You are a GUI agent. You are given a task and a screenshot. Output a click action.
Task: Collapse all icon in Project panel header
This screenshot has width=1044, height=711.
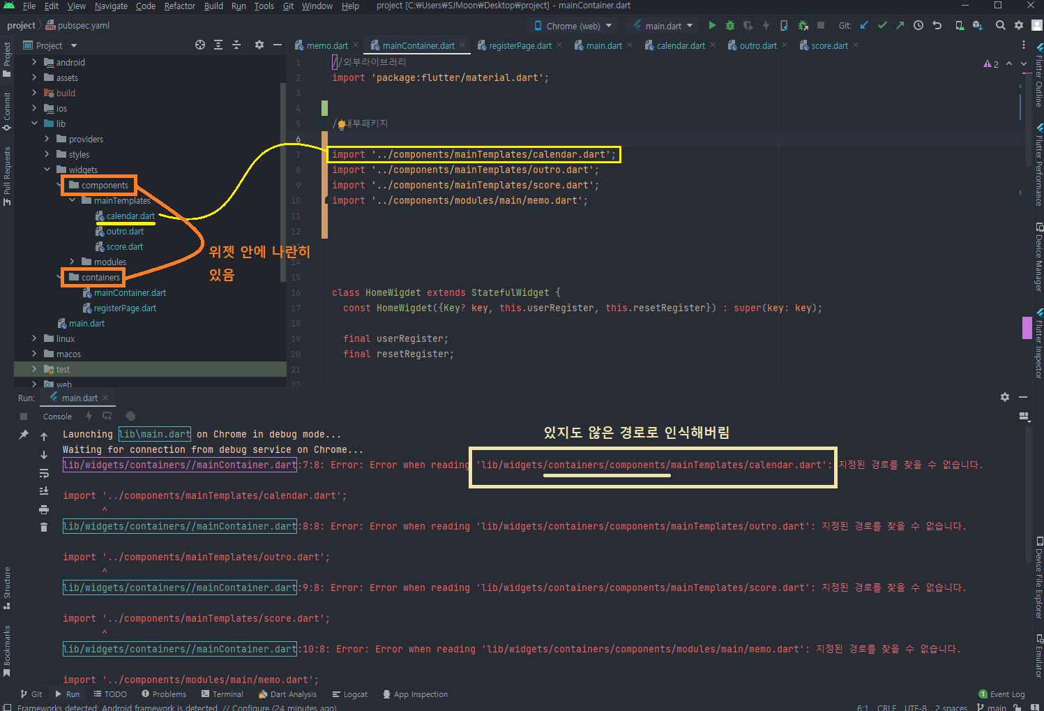(x=236, y=45)
